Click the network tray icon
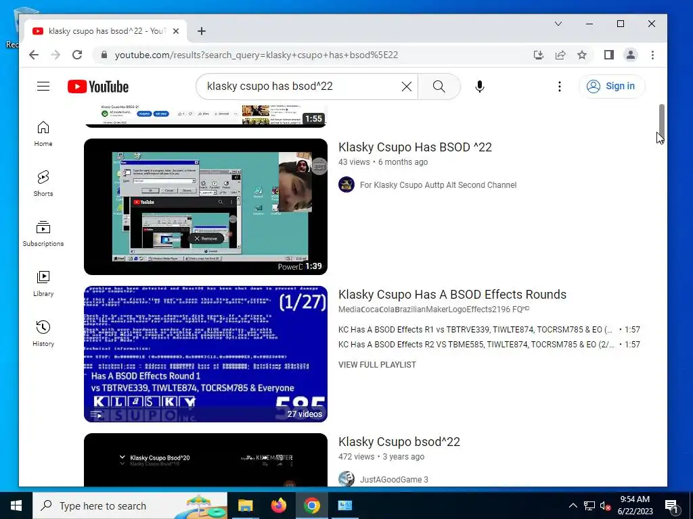The height and width of the screenshot is (519, 693). click(589, 505)
